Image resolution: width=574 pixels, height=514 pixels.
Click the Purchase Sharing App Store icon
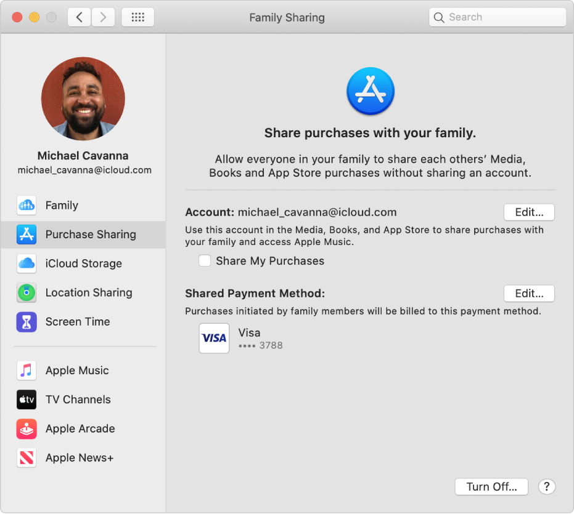[27, 235]
